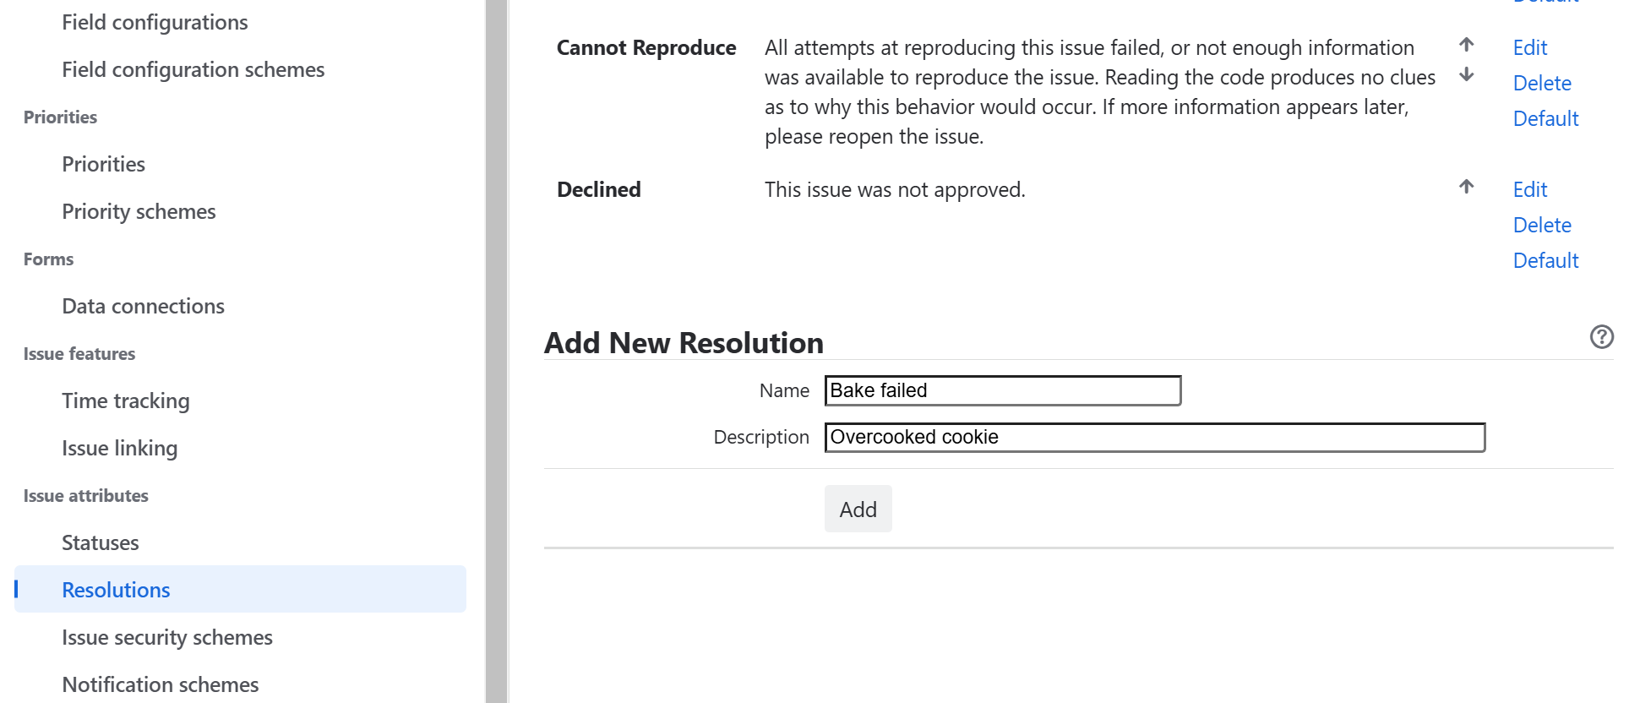The image size is (1640, 703).
Task: Move the Cannot Reproduce resolution up
Action: [1466, 47]
